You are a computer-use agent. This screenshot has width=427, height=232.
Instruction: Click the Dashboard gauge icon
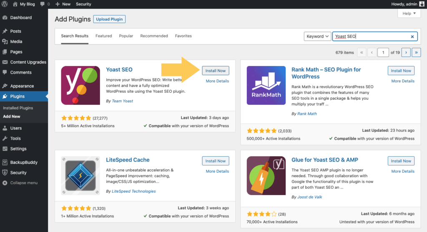tap(5, 17)
